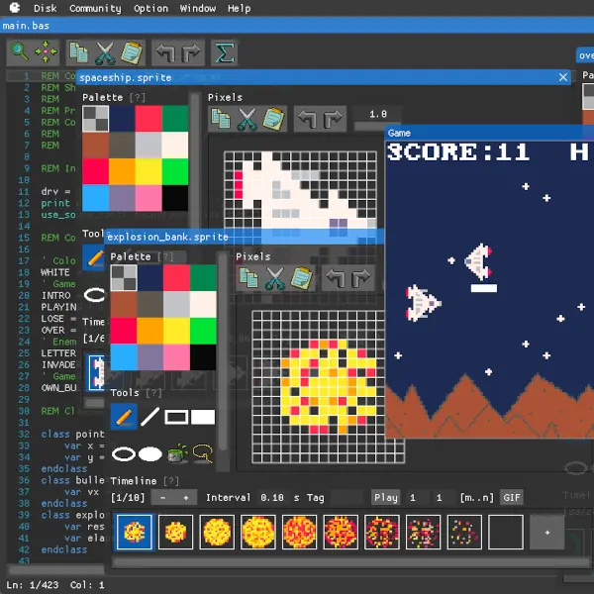Choose the filled rectangle tool
The image size is (594, 594).
click(202, 417)
